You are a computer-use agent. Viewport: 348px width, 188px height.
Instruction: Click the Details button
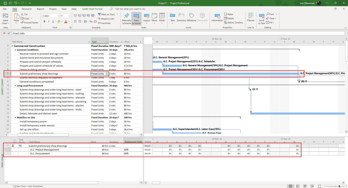pyautogui.click(x=229, y=18)
